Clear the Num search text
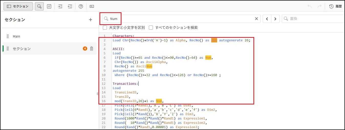The height and width of the screenshot is (130, 345). coord(257,19)
